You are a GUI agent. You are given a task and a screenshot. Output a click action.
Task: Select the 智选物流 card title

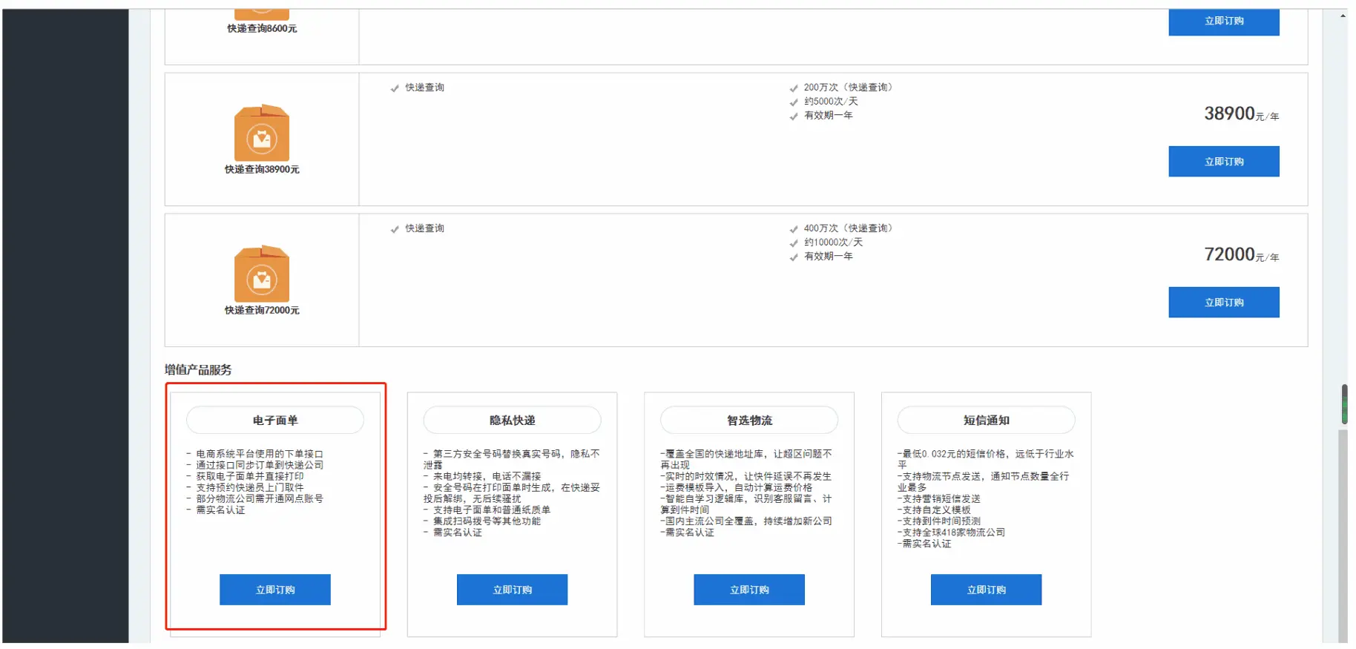[749, 421]
